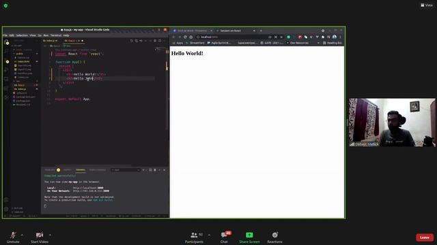Place cursor on 'hello world' code line
This screenshot has height=245, width=437.
(87, 74)
